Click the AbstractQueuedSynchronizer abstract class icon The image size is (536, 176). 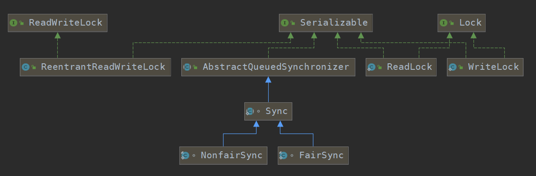(x=187, y=67)
